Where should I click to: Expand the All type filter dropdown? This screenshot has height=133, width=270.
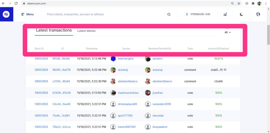click(x=227, y=32)
